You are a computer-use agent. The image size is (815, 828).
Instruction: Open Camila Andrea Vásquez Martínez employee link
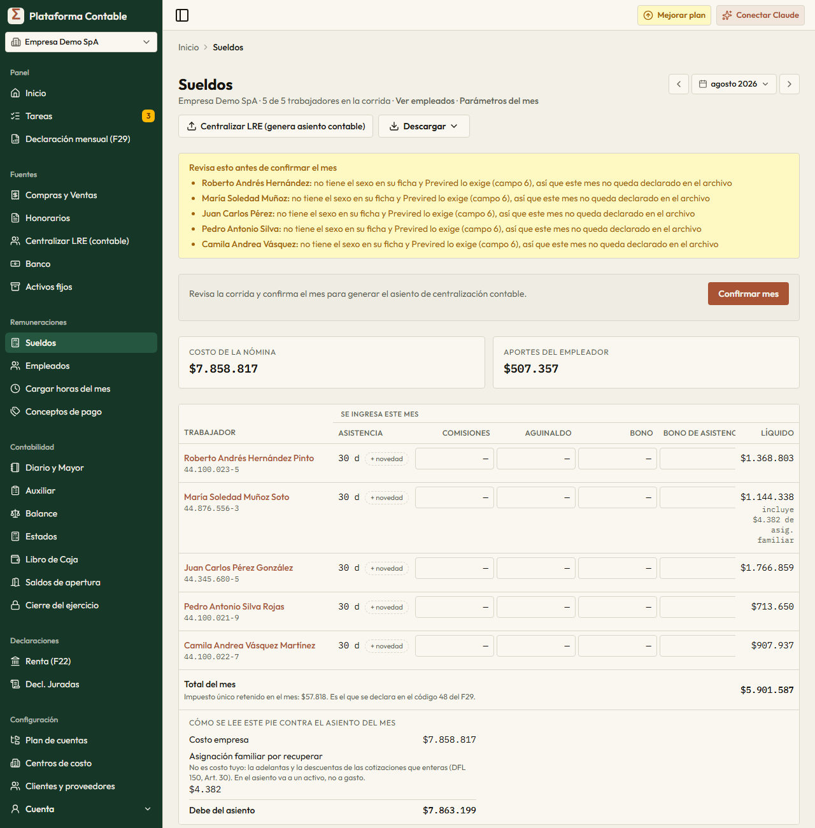250,645
